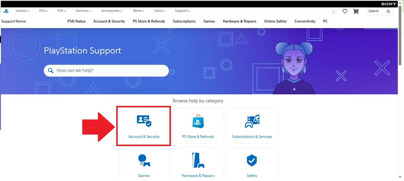Click the Games category icon
This screenshot has width=404, height=181.
point(144,160)
